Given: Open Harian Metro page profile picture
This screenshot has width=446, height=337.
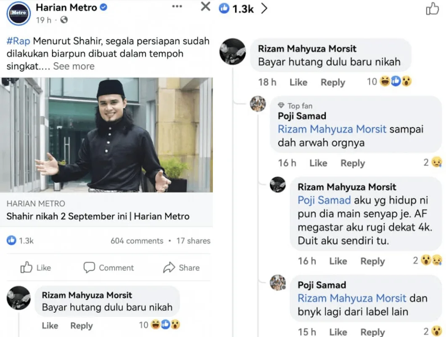Looking at the screenshot, I should point(19,13).
